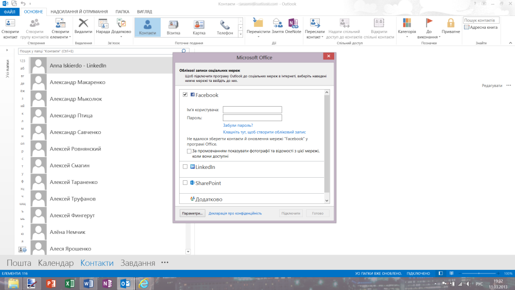Image resolution: width=515 pixels, height=290 pixels.
Task: Open Word from the taskbar
Action: 89,283
